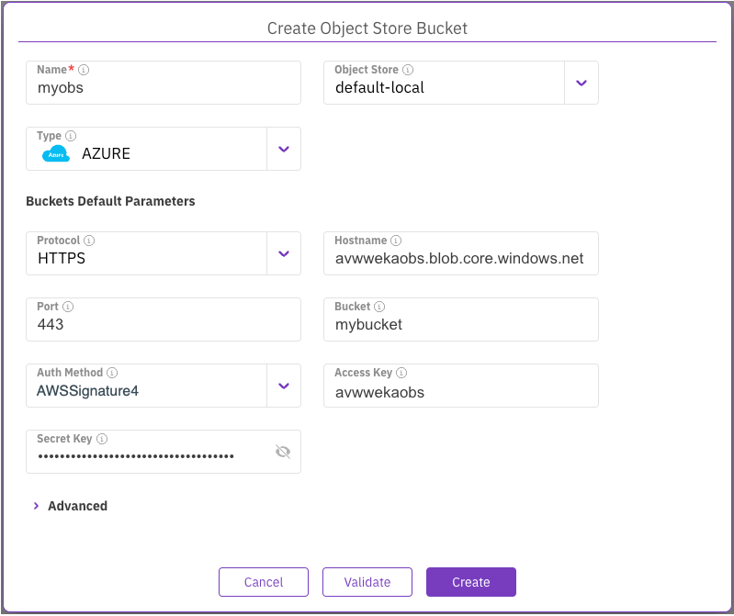This screenshot has width=734, height=616.
Task: Click the info icon beside Object Store
Action: [x=408, y=70]
